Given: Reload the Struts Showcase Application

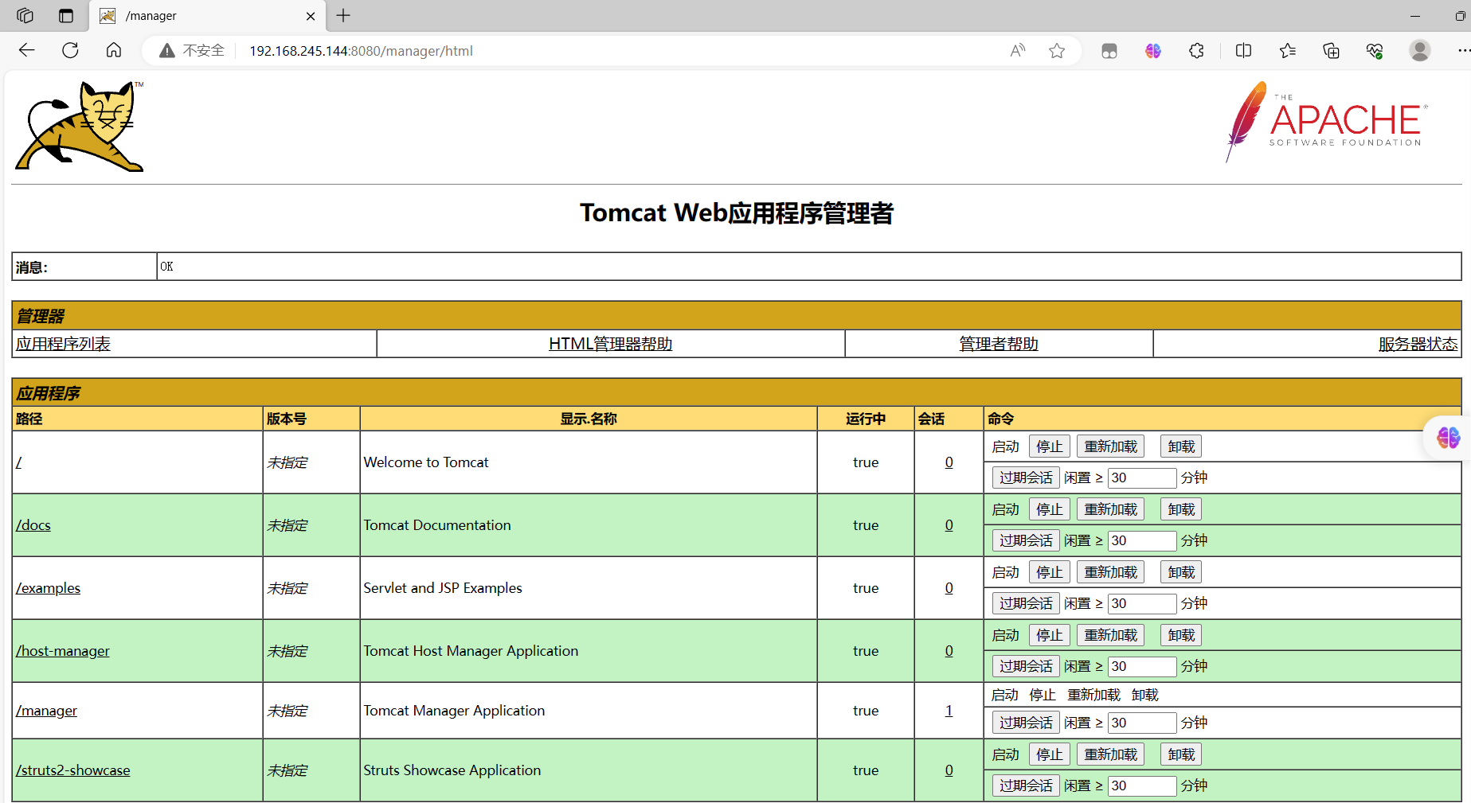Looking at the screenshot, I should 1110,754.
